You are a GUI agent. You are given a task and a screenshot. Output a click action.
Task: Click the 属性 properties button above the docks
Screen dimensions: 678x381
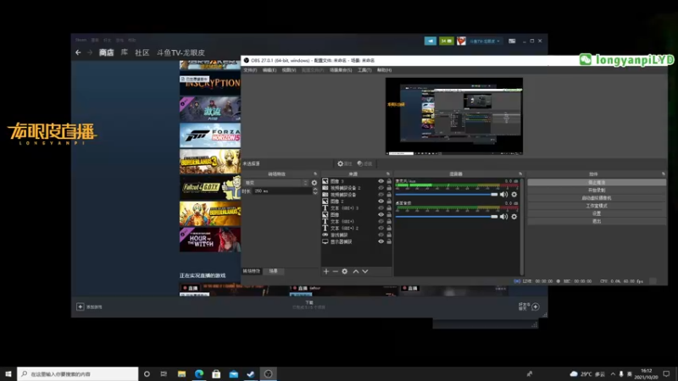(345, 163)
